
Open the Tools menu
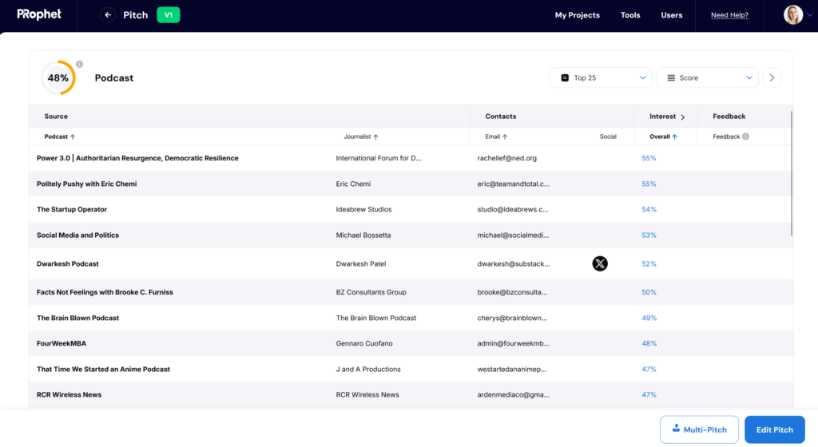tap(630, 15)
